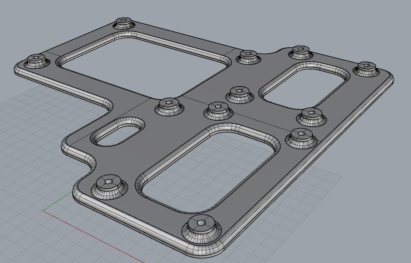This screenshot has height=263, width=411.
Task: Select the boss at the plate's far right corner
Action: click(x=366, y=69)
